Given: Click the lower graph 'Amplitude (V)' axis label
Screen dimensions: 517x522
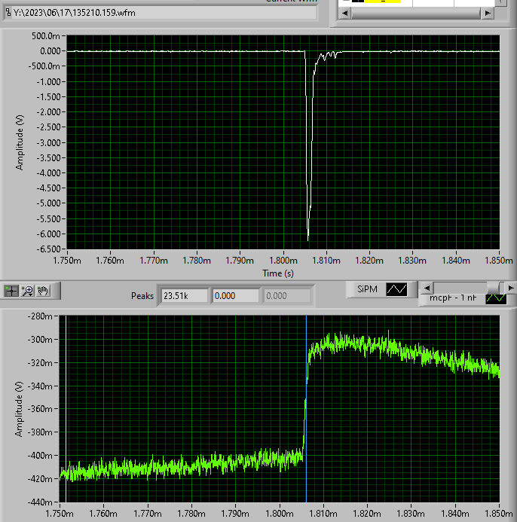Looking at the screenshot, I should point(19,409).
